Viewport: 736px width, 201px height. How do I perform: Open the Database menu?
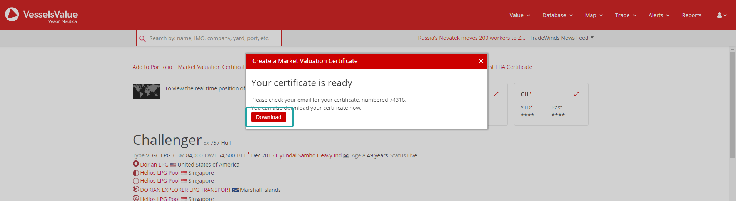click(557, 15)
